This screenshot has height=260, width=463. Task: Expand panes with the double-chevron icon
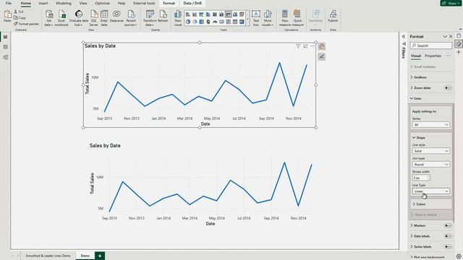click(x=404, y=36)
